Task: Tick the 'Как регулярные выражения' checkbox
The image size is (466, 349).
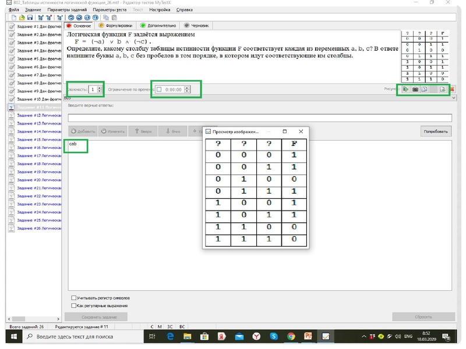Action: point(73,305)
